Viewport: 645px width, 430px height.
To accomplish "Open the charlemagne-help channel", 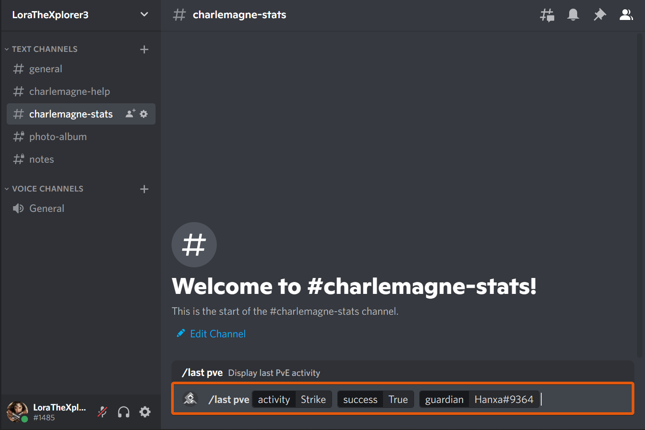I will coord(81,91).
